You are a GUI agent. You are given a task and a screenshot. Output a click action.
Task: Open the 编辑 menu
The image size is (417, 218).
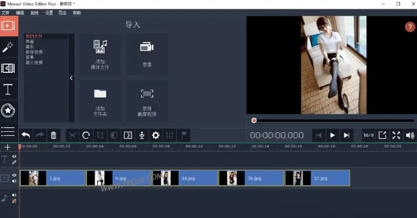[x=20, y=13]
